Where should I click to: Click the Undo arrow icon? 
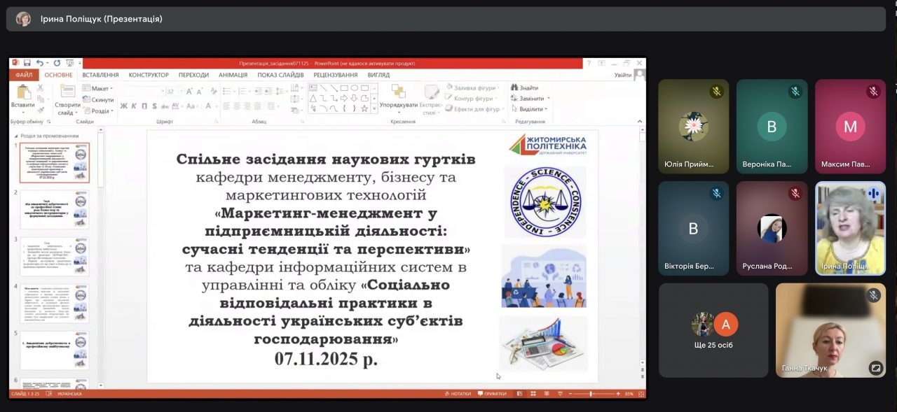[x=39, y=63]
